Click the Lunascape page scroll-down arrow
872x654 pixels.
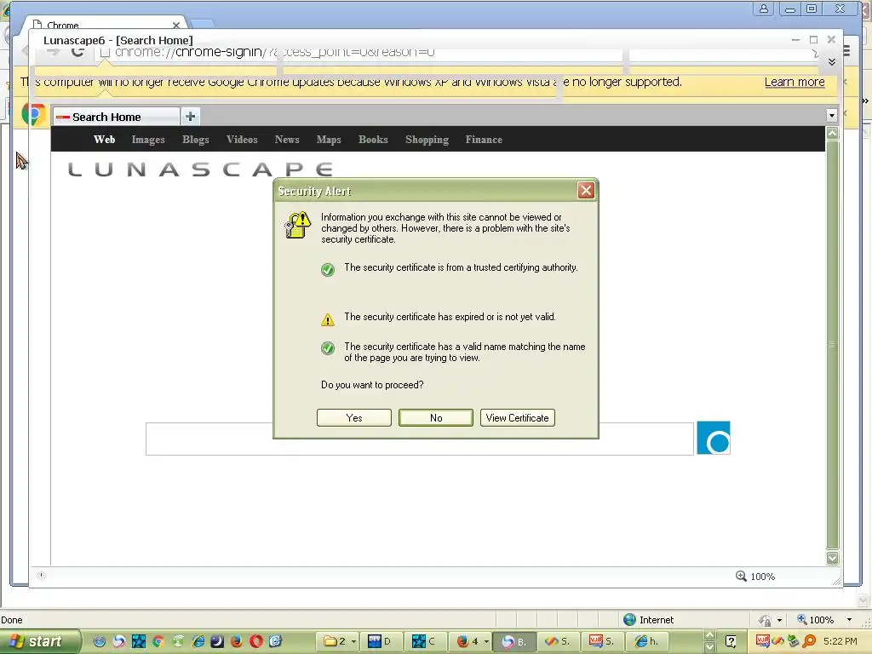(833, 558)
